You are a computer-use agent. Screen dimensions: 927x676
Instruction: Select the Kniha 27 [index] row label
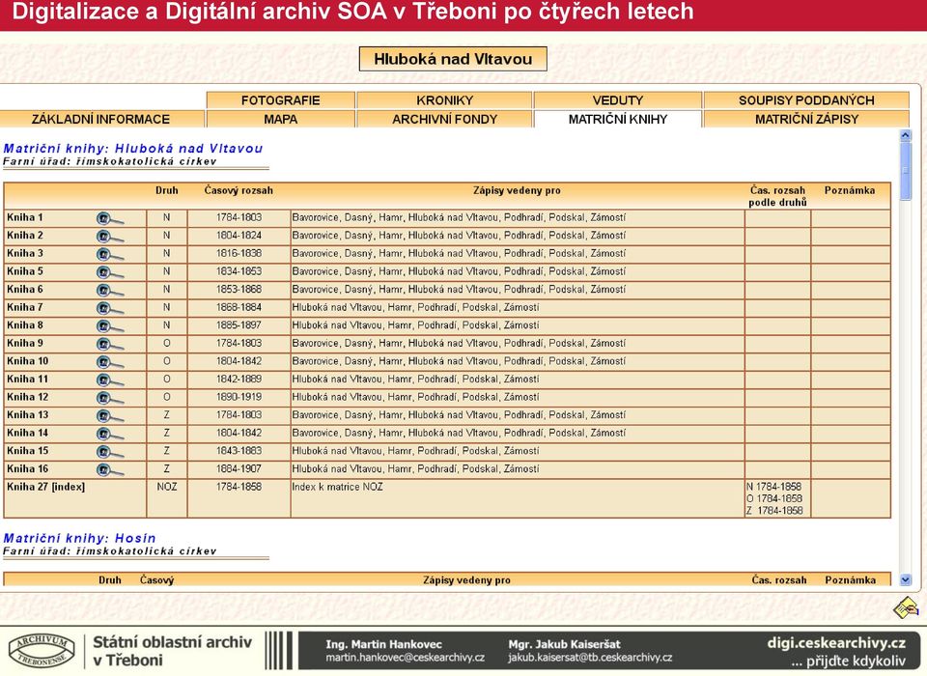coord(46,487)
